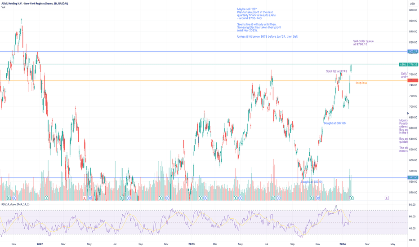Image resolution: width=419 pixels, height=247 pixels.
Task: Click the 540.00 price axis label
Action: pyautogui.click(x=413, y=192)
